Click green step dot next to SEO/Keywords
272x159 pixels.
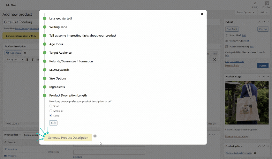[45, 70]
